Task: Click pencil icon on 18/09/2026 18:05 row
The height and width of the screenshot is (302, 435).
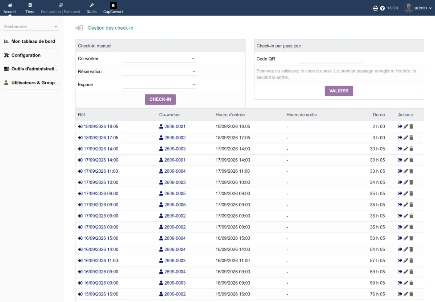Action: 406,127
